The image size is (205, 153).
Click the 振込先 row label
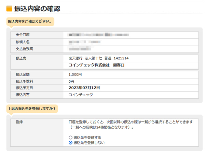(21, 58)
